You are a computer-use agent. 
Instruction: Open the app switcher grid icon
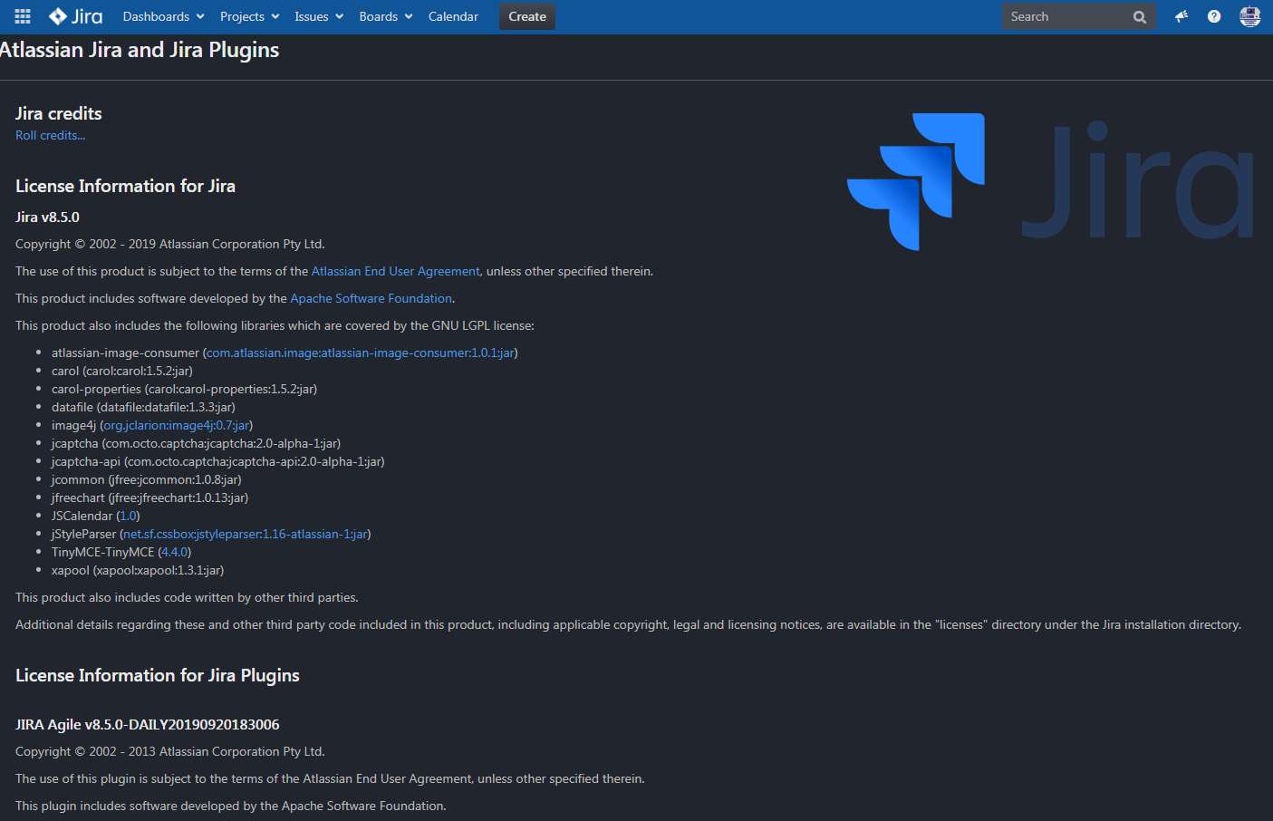tap(22, 16)
